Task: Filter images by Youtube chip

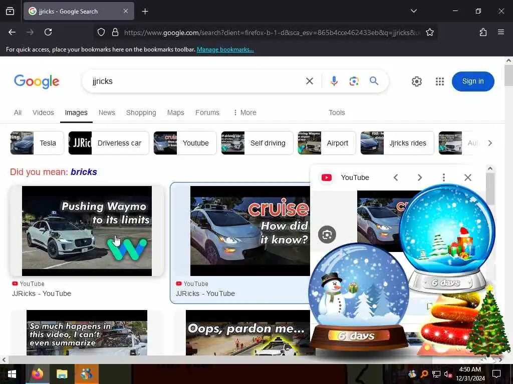Action: tap(185, 143)
